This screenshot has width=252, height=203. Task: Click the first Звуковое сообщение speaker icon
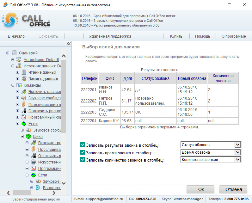[x=24, y=98]
